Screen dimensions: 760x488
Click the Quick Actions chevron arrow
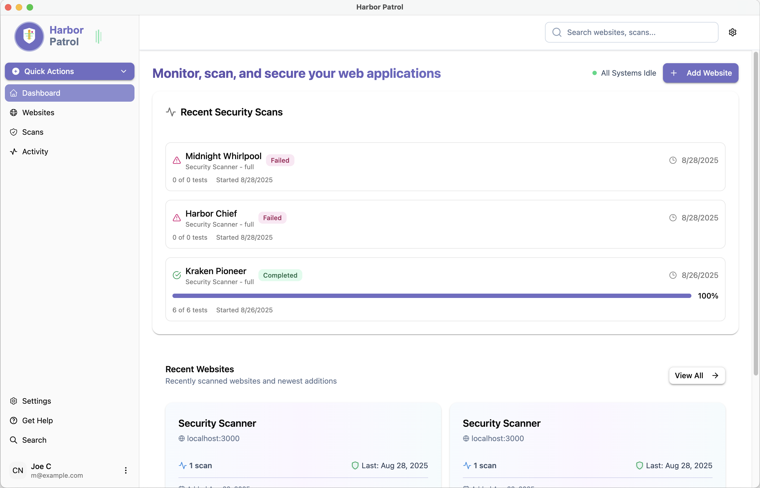(x=124, y=71)
